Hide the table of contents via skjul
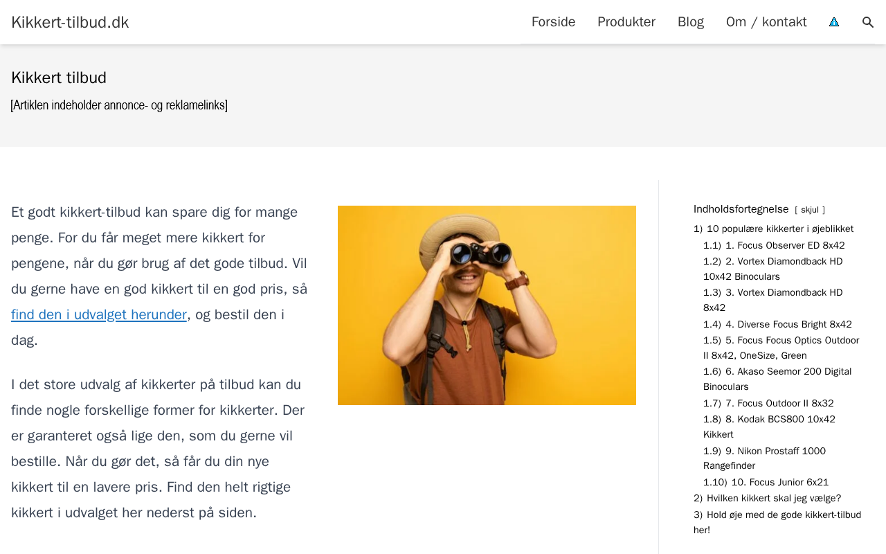Viewport: 886px width, 554px height. [810, 210]
